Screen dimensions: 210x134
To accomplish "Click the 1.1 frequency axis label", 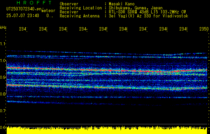I will 3,44.
